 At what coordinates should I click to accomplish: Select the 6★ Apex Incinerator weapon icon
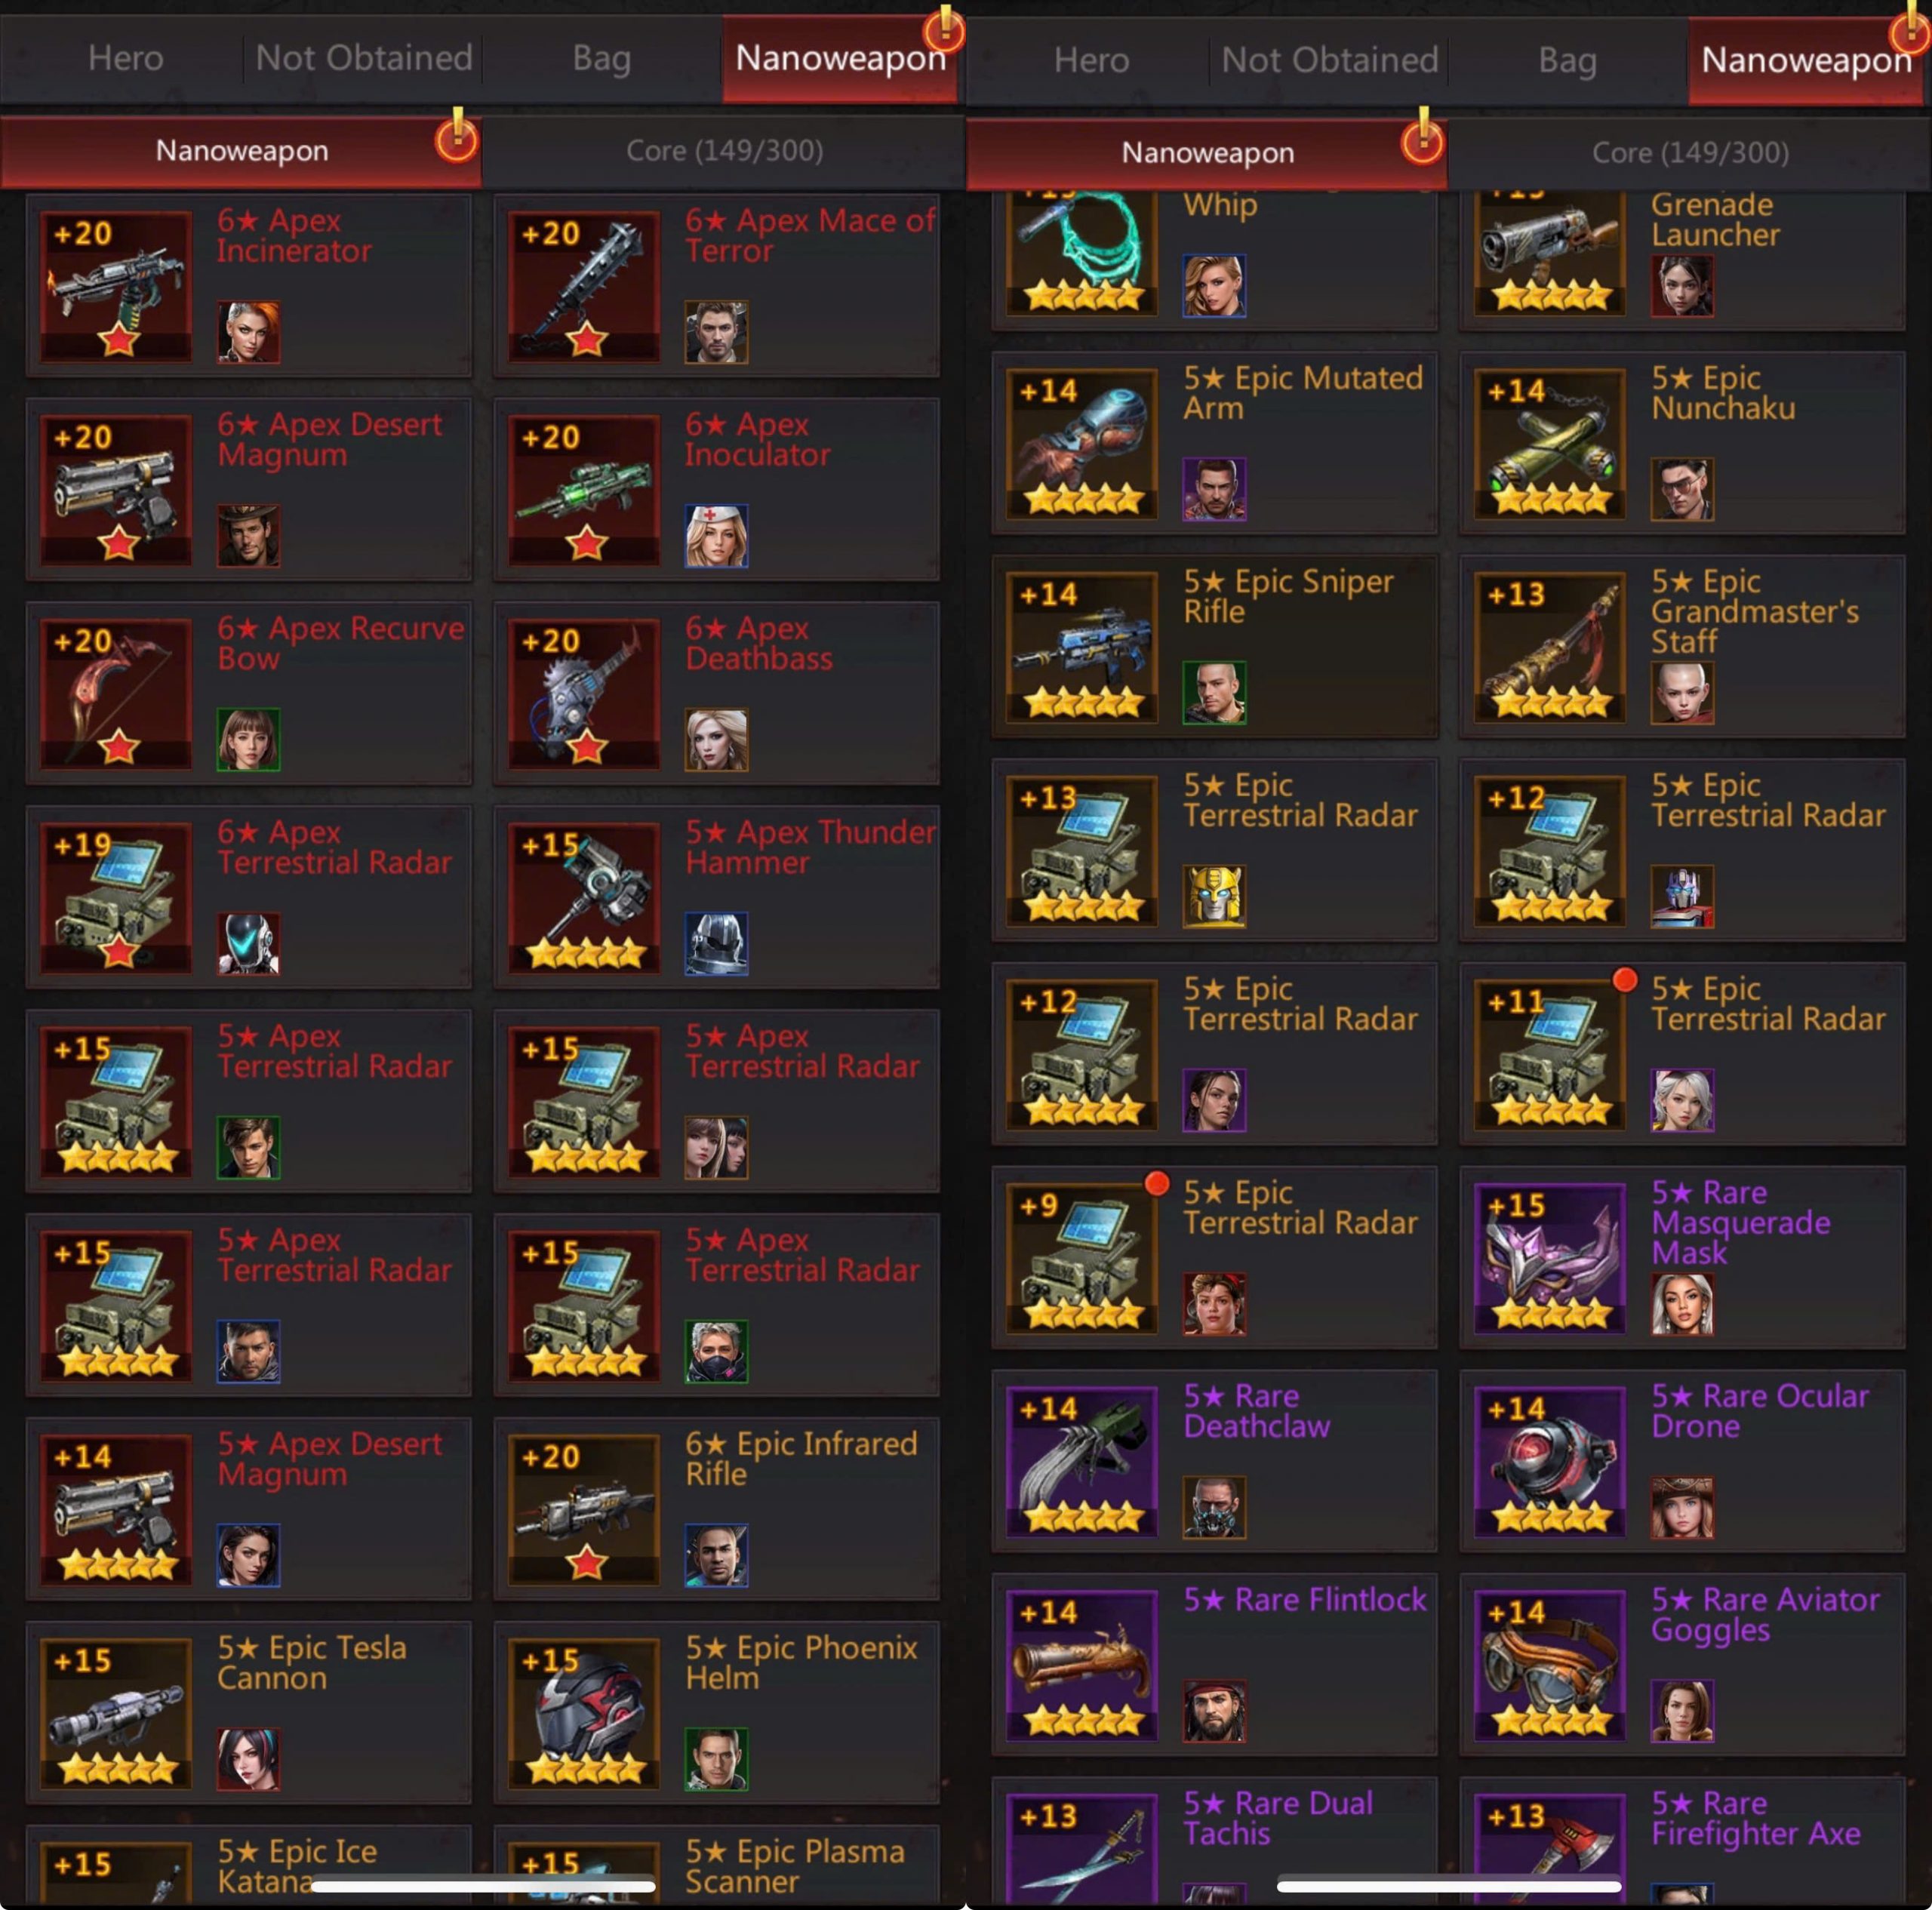click(x=116, y=286)
